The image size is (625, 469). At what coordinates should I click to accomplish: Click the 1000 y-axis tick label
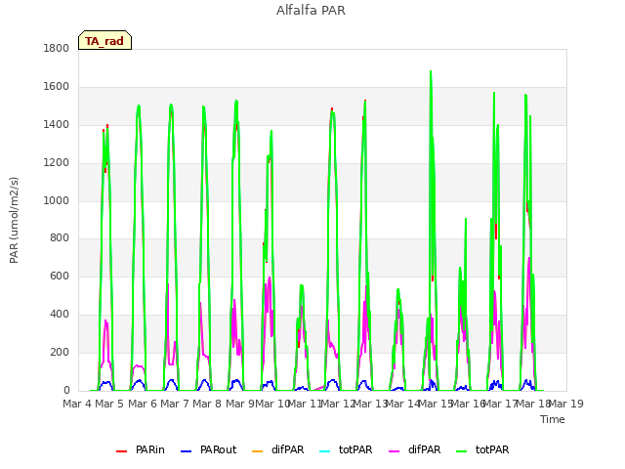coord(57,200)
